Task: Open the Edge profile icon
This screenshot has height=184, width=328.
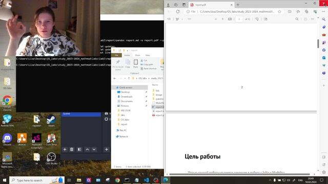Action: pos(168,5)
